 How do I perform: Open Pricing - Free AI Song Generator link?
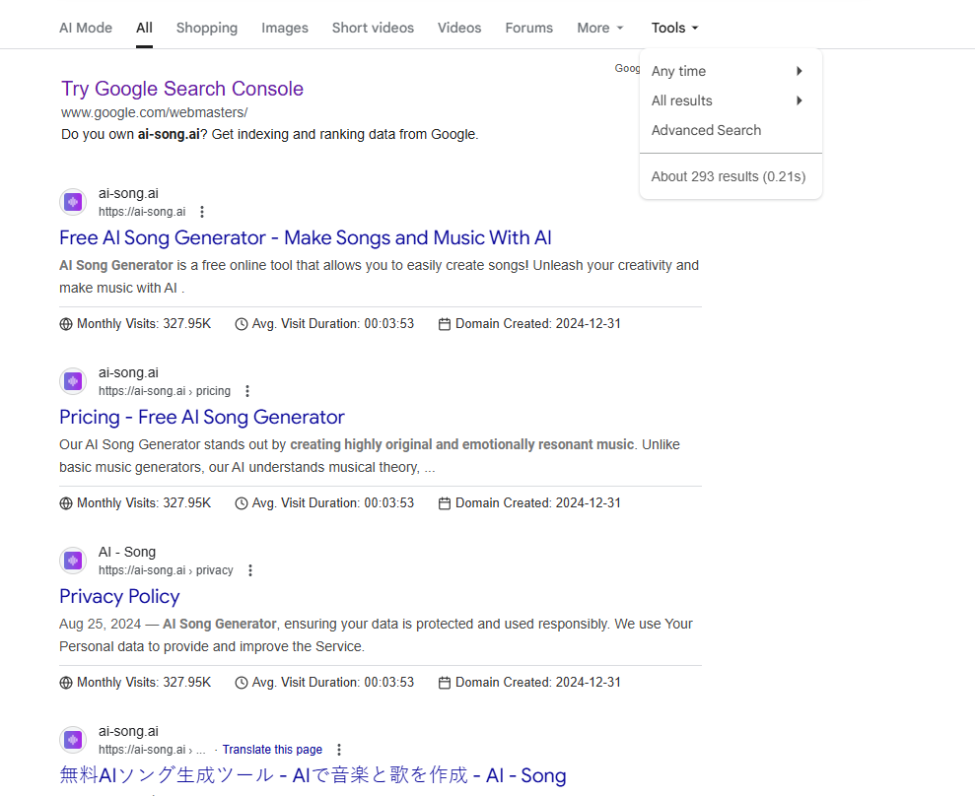pyautogui.click(x=201, y=417)
